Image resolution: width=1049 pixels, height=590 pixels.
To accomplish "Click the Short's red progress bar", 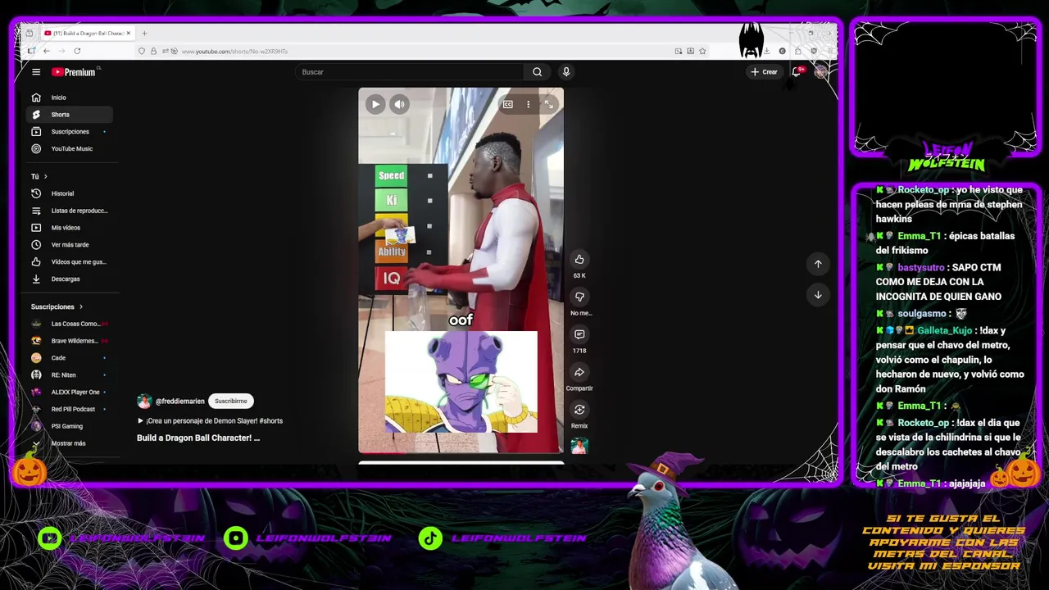I will (x=461, y=452).
